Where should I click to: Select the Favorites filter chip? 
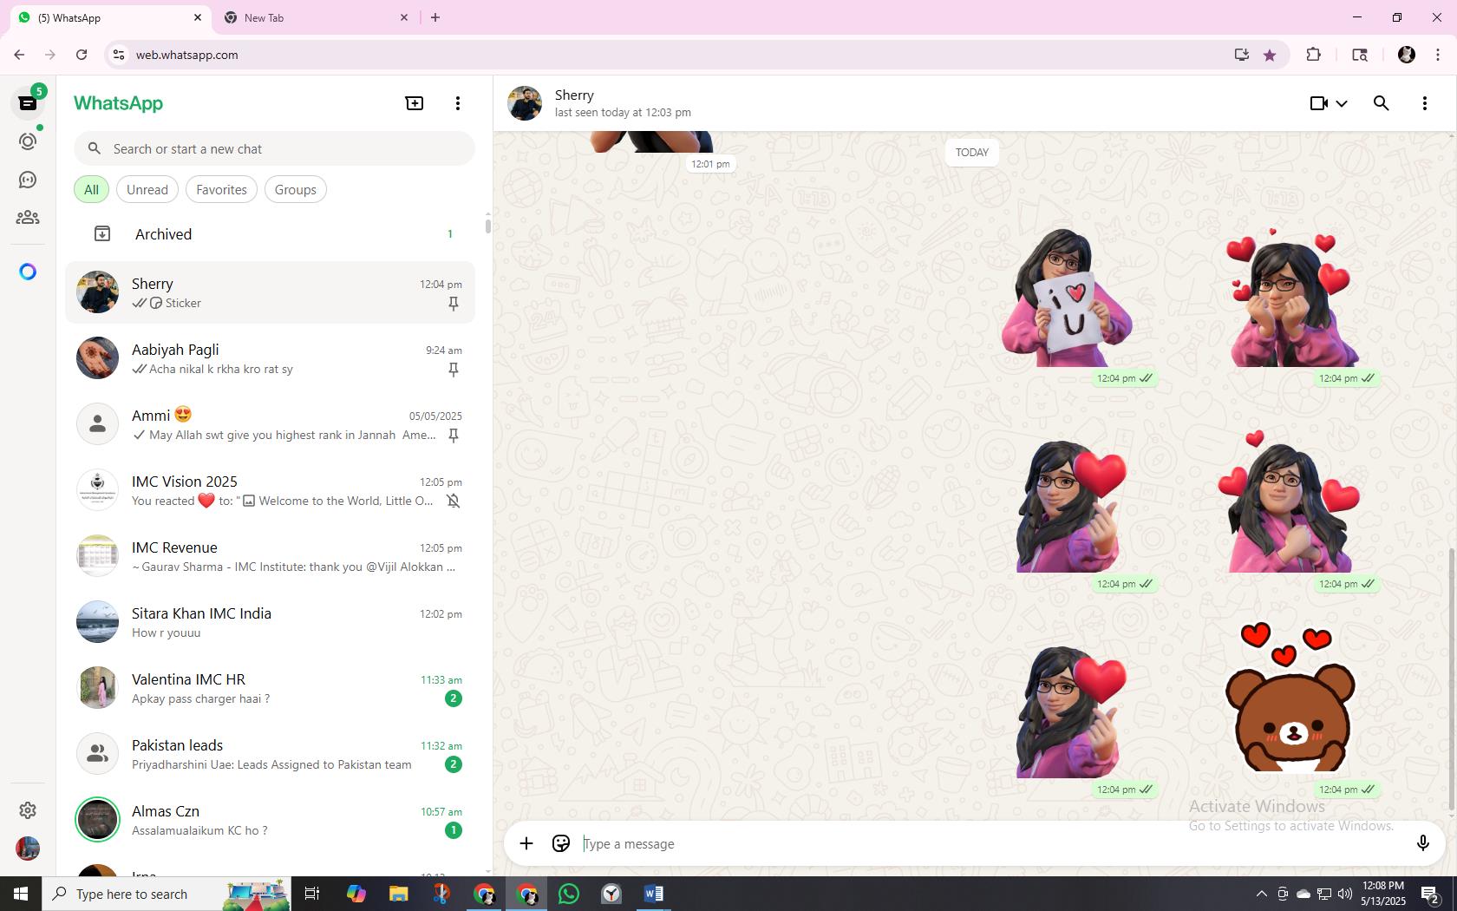point(221,190)
